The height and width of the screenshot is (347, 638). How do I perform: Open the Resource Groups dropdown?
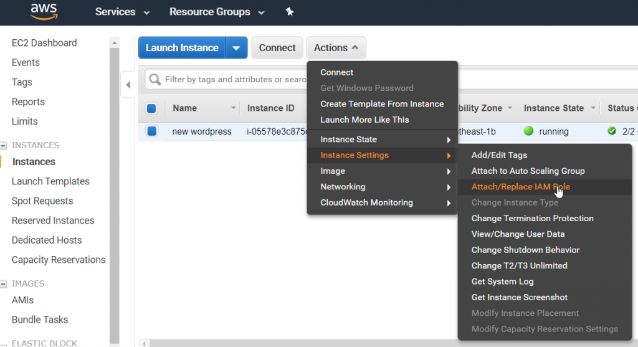click(x=217, y=12)
